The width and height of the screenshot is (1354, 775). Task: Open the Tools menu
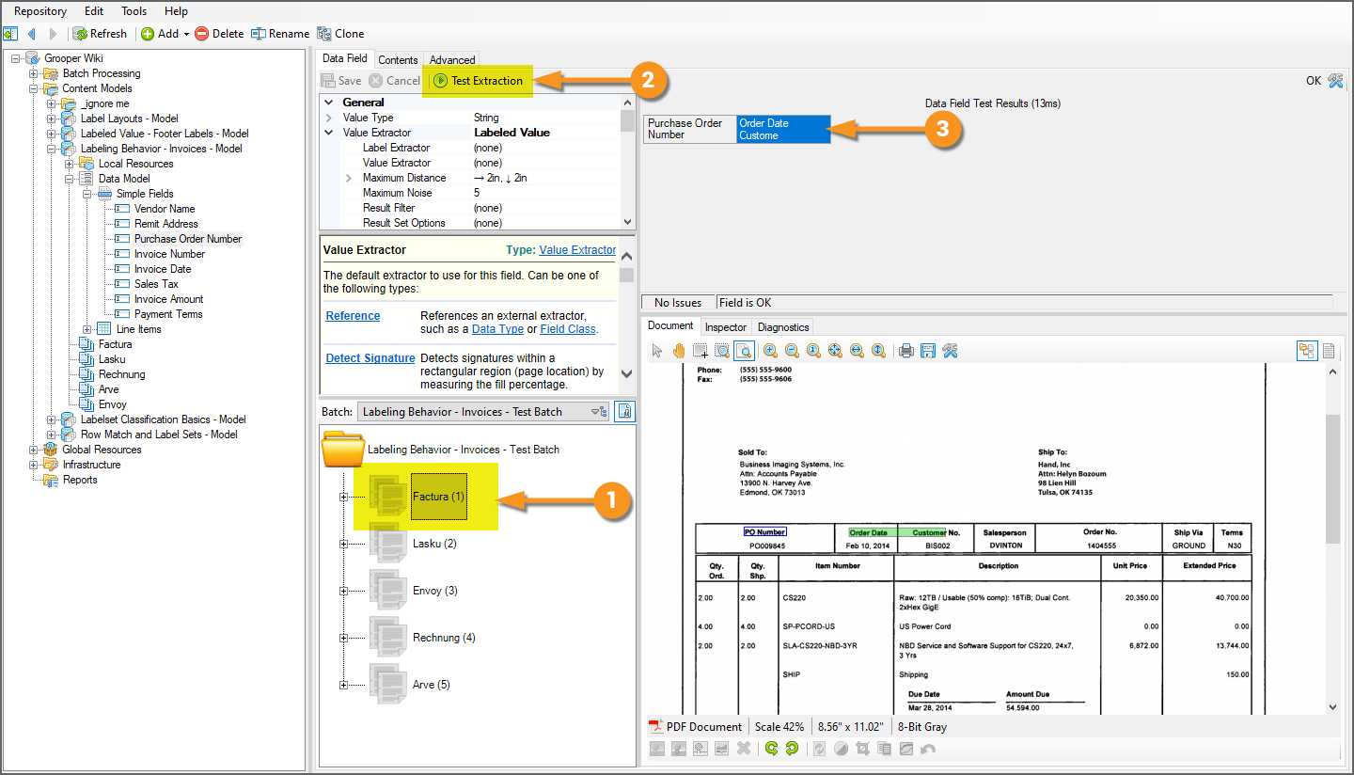tap(134, 11)
